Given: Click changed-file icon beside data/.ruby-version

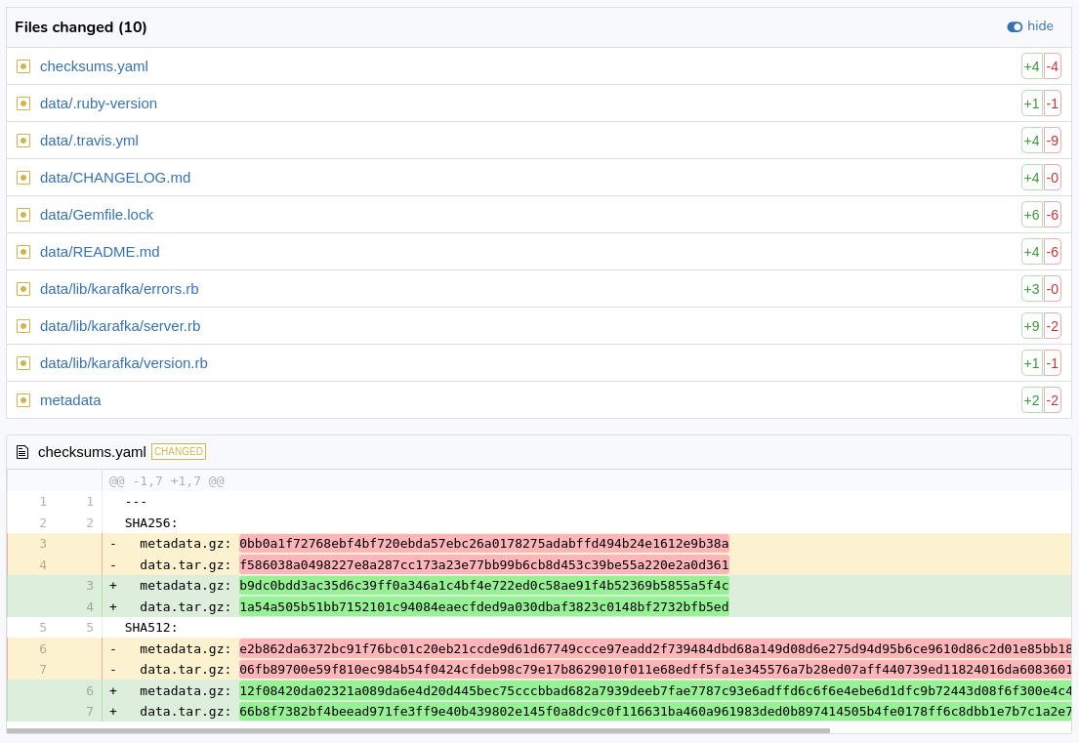Looking at the screenshot, I should pos(23,103).
